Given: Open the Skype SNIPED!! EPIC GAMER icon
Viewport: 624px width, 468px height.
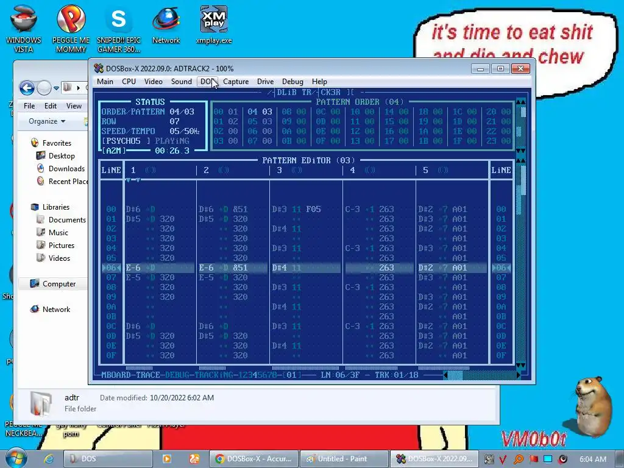Looking at the screenshot, I should pos(119,29).
